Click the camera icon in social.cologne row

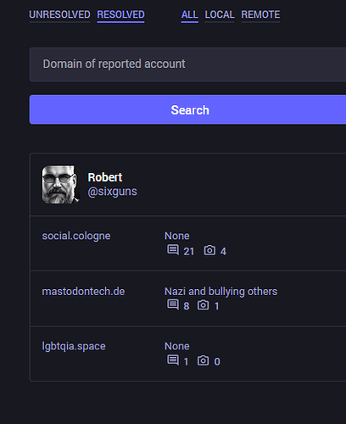(x=209, y=250)
